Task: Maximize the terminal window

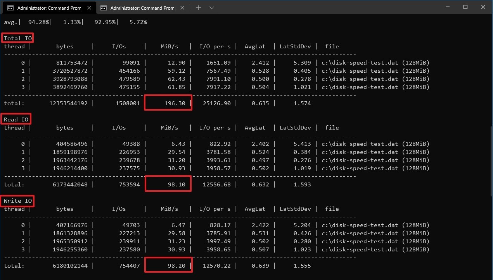Action: 465,7
